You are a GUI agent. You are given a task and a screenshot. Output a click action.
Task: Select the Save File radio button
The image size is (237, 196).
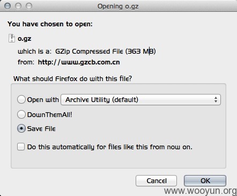(21, 128)
